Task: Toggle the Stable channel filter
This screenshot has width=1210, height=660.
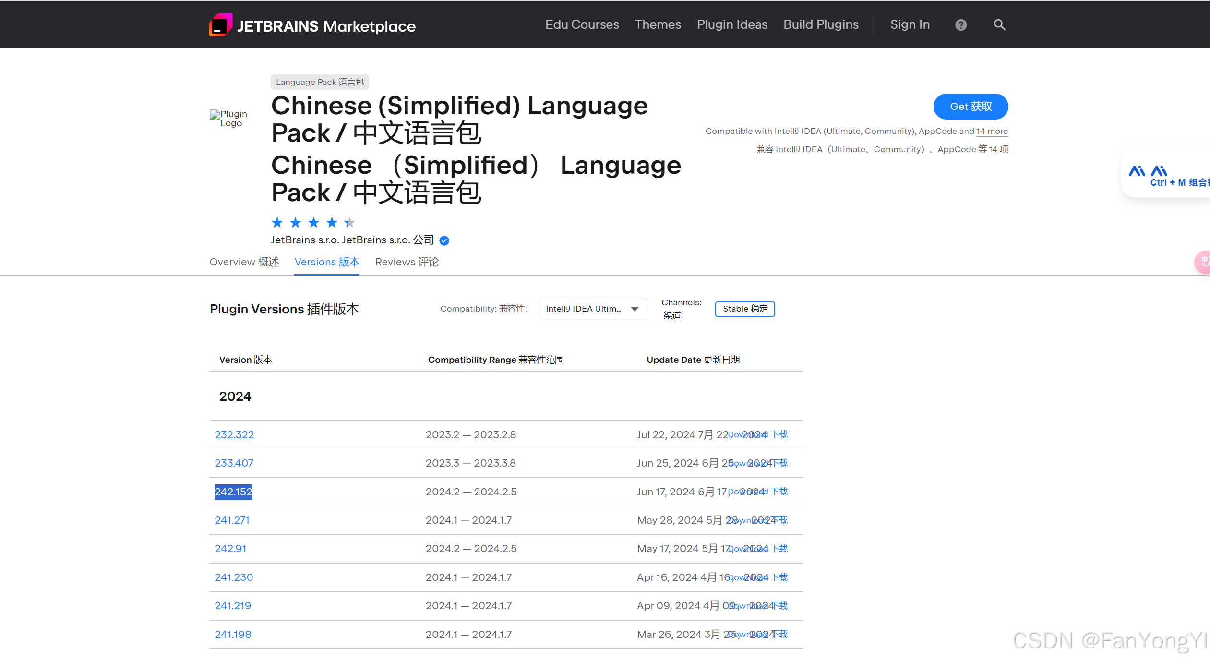Action: (744, 309)
